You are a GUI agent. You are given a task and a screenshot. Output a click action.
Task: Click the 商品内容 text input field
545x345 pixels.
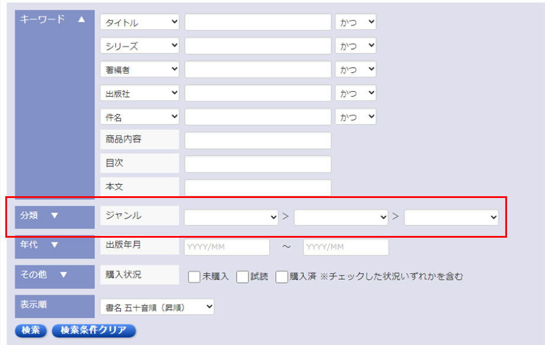click(x=258, y=140)
